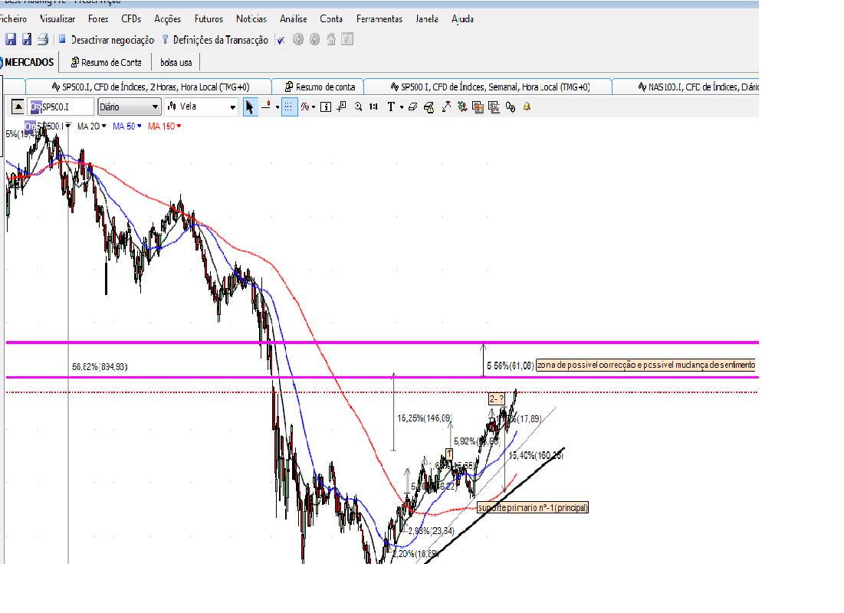Click the Save floppy disk icon
Image resolution: width=844 pixels, height=613 pixels.
pyautogui.click(x=11, y=39)
